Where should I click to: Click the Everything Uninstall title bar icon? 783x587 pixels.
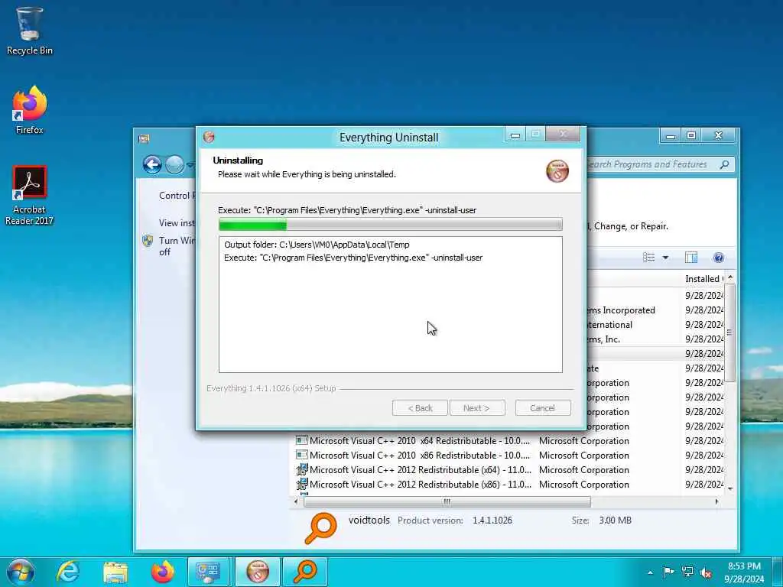click(x=209, y=138)
